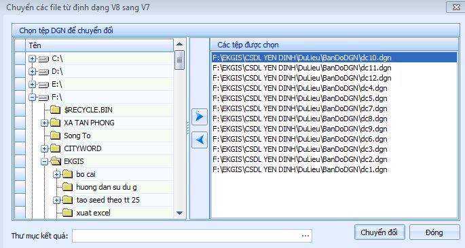
Task: Click the Đóng button
Action: click(x=434, y=232)
